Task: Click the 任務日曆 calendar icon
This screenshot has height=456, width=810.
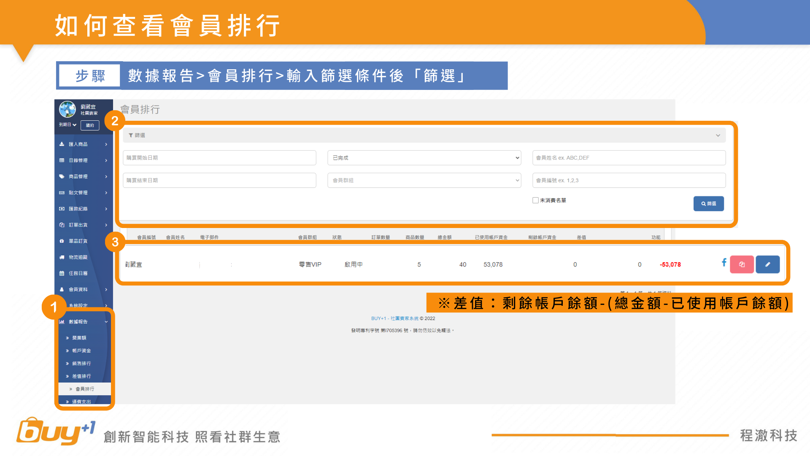Action: click(62, 273)
